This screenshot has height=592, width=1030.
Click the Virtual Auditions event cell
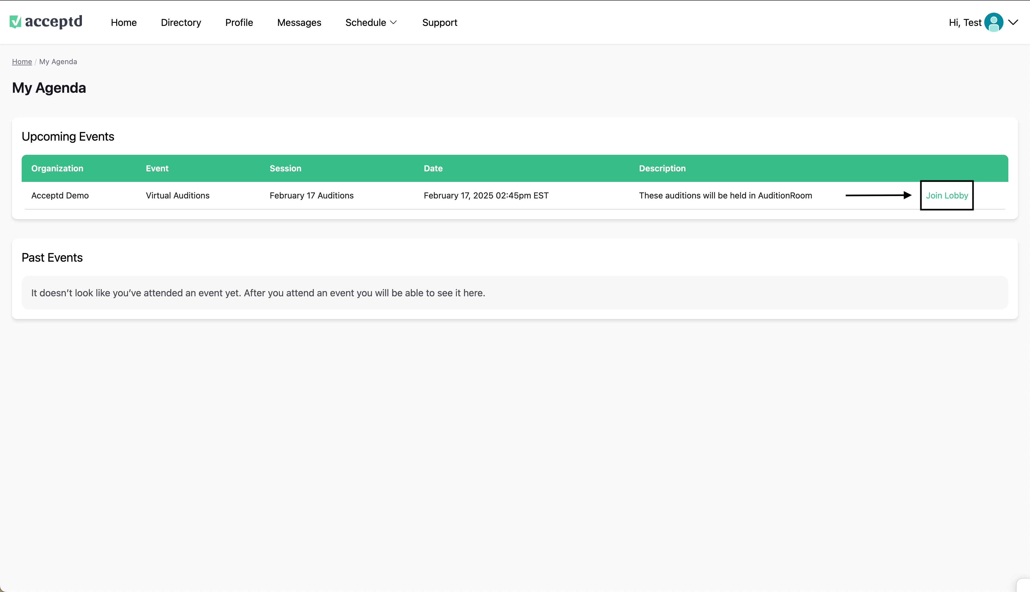178,195
